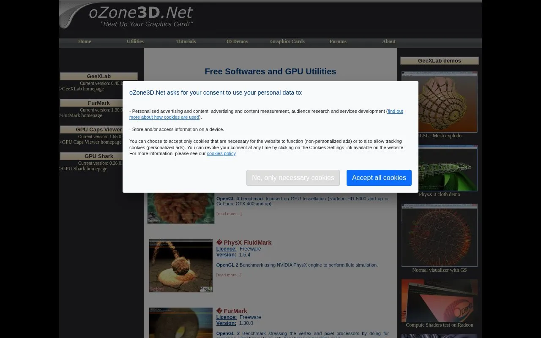Open the PhysX FluidMark title link
The height and width of the screenshot is (338, 541).
coord(248,243)
